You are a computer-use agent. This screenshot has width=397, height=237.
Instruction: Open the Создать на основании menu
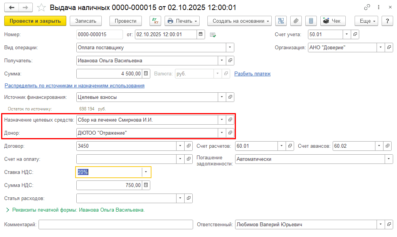click(x=239, y=21)
